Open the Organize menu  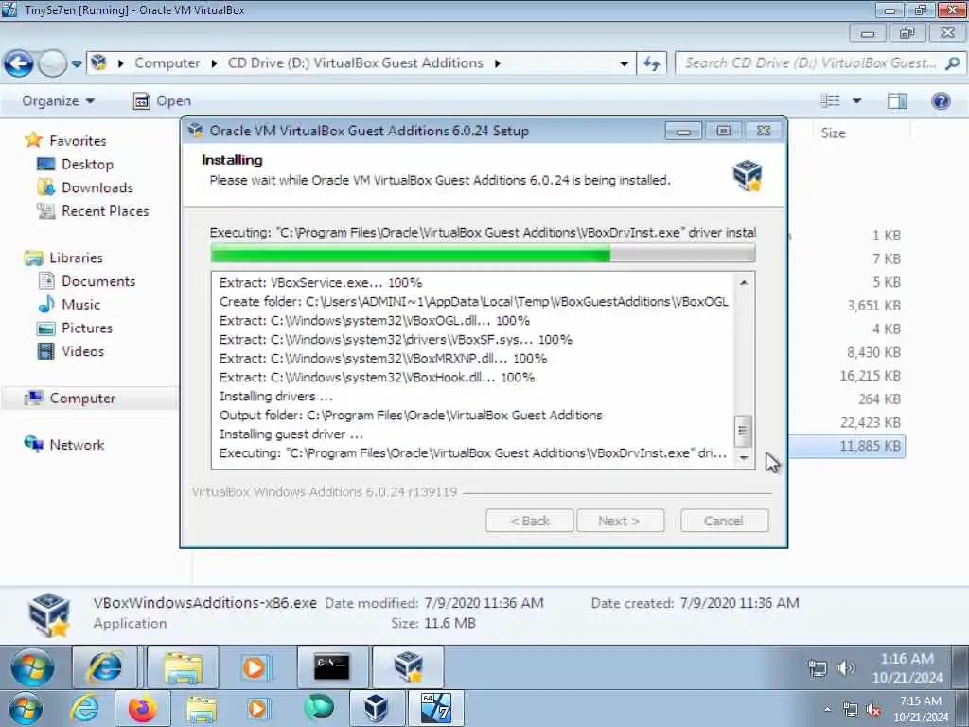pos(58,100)
